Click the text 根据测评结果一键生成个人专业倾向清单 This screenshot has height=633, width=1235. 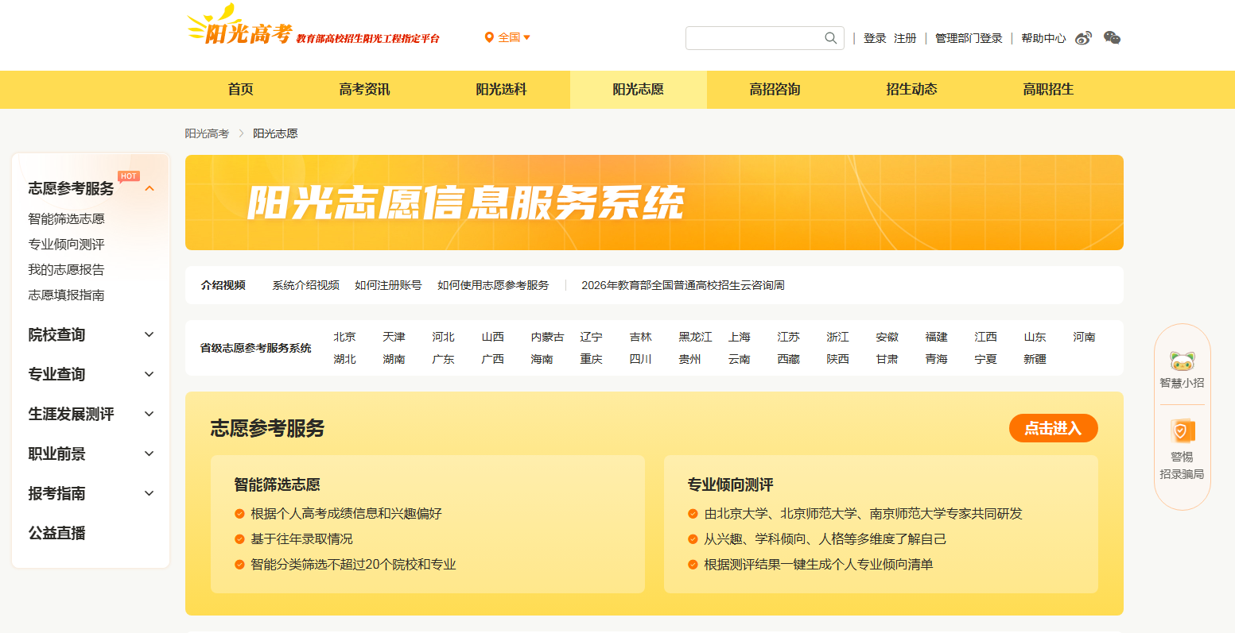coord(819,565)
